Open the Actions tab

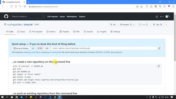click(51, 32)
